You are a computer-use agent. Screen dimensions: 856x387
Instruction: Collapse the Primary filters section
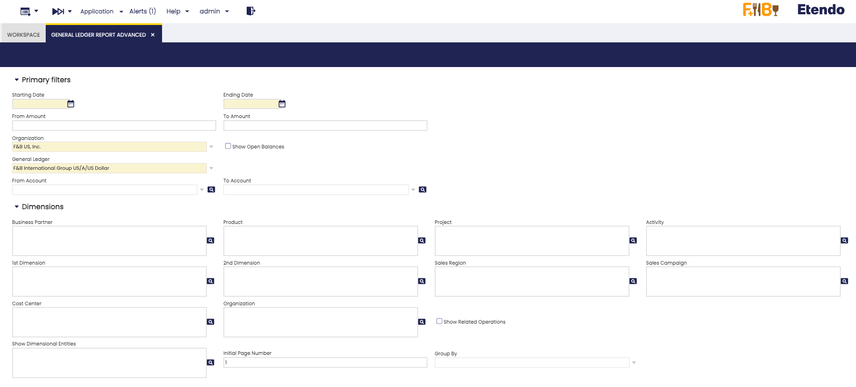coord(17,80)
